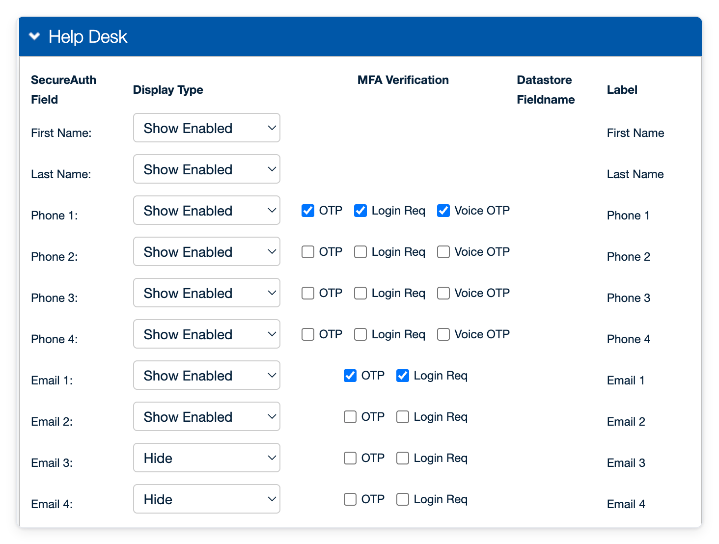Tick OTP checkbox for Phone 4
719x544 pixels.
pyautogui.click(x=308, y=334)
